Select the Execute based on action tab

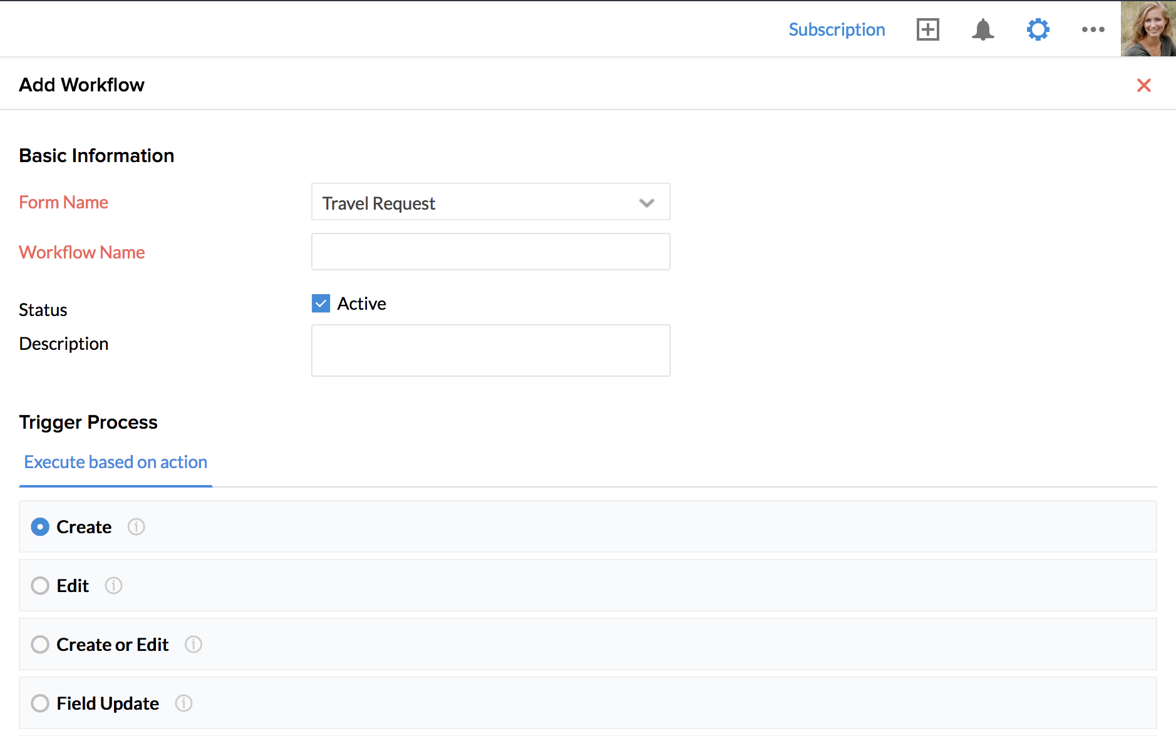[116, 462]
